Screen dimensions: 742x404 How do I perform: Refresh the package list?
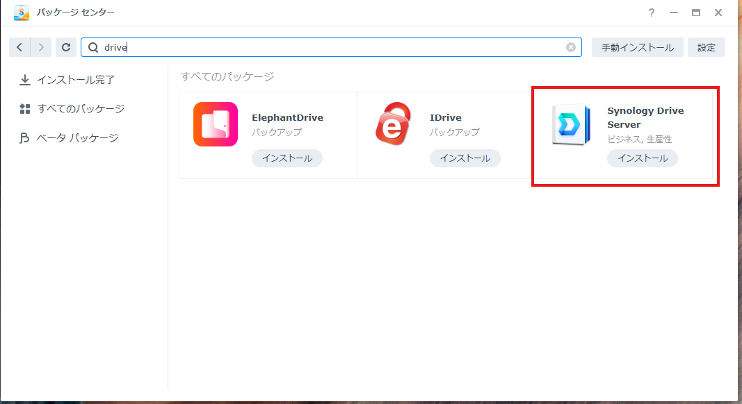pos(66,47)
